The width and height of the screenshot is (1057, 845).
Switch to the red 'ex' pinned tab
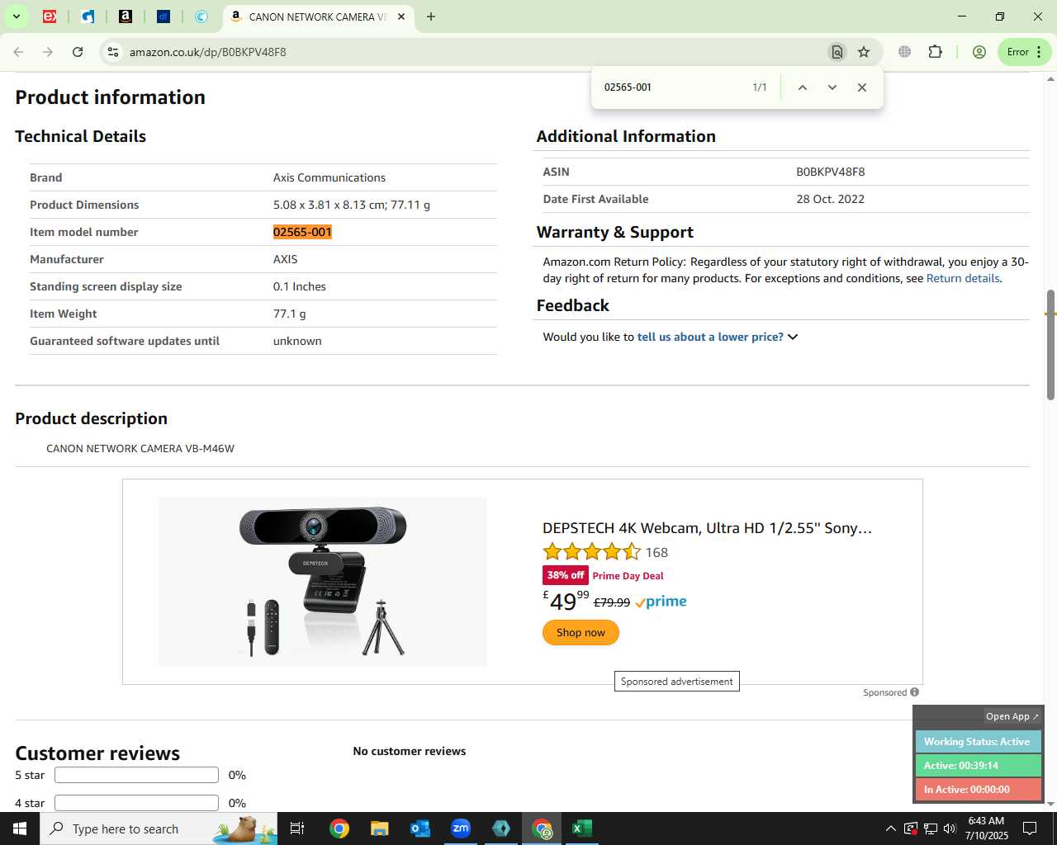[x=50, y=17]
